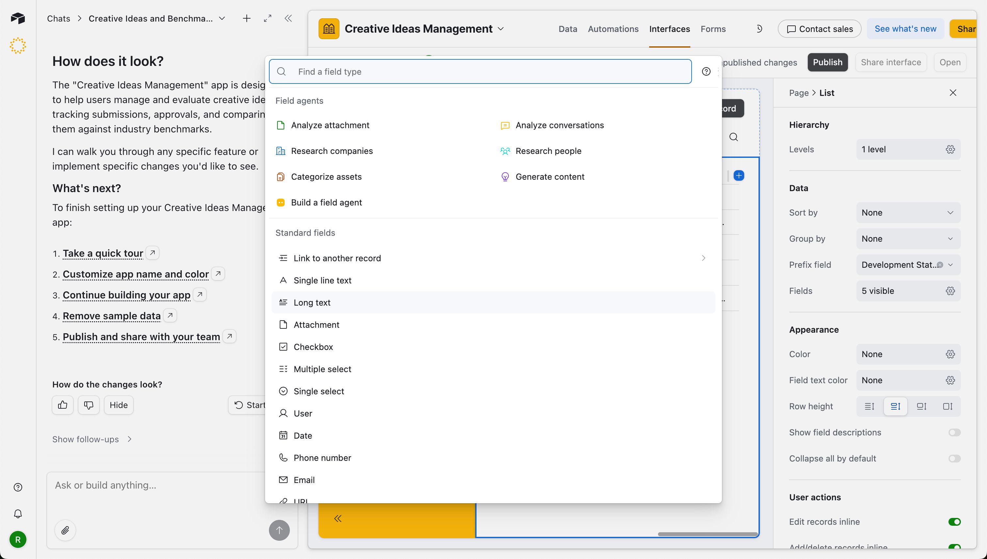Open Fields visibility settings gear

pyautogui.click(x=950, y=291)
